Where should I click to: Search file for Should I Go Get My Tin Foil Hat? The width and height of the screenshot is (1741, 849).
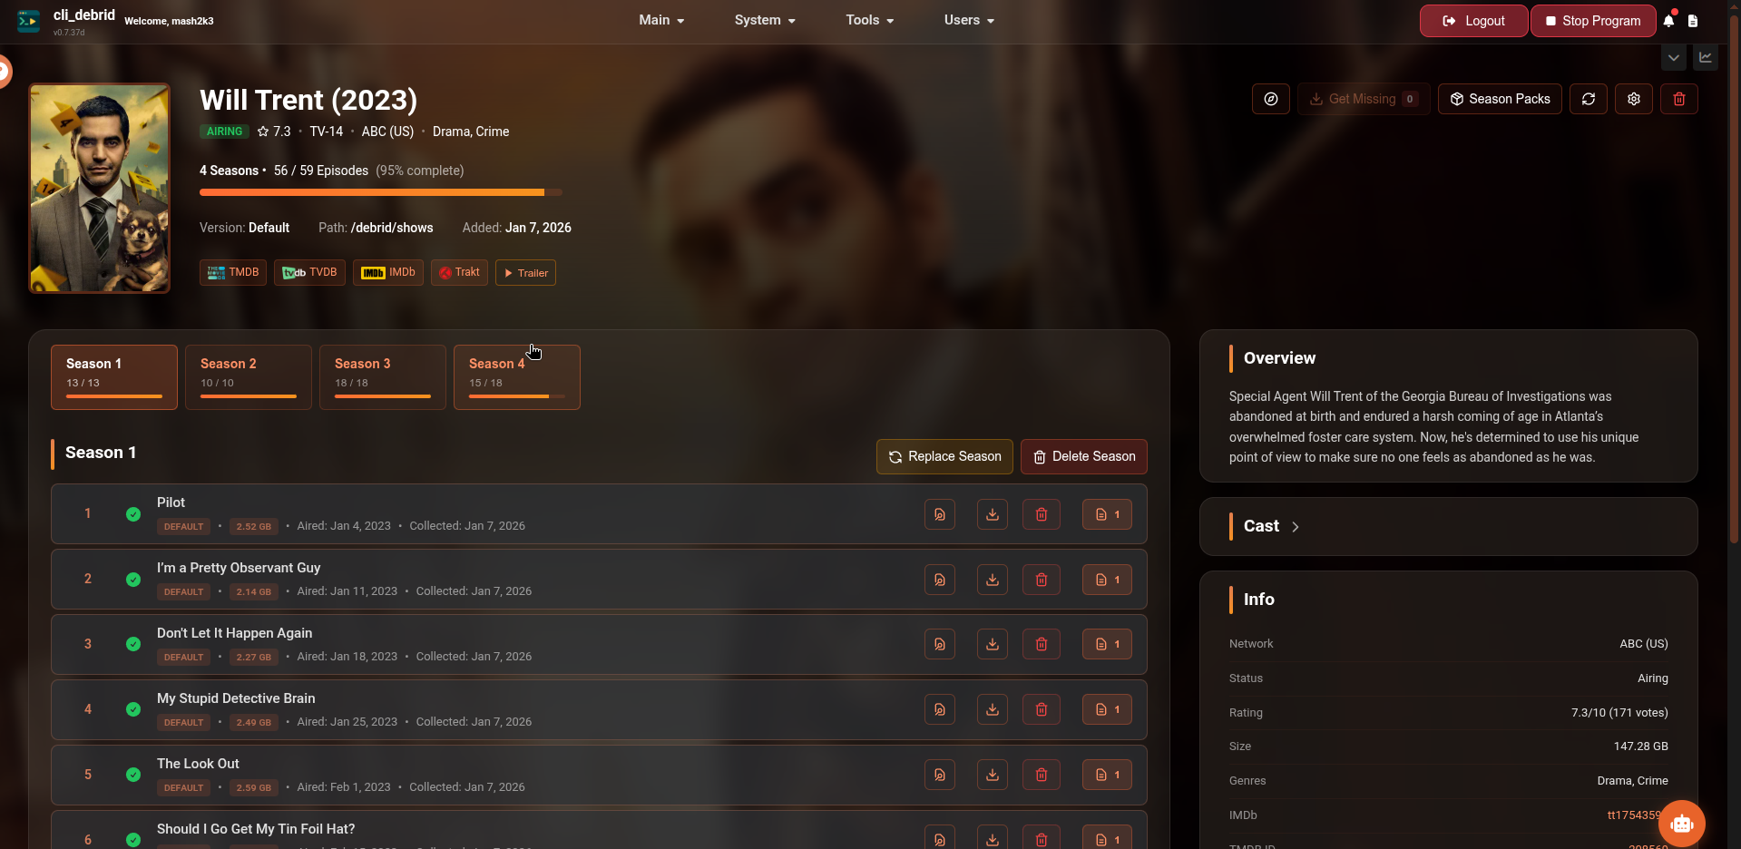[940, 839]
